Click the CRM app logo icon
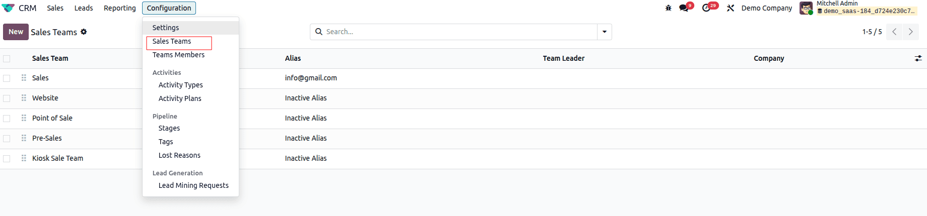Screen dimensions: 927x216 point(8,8)
